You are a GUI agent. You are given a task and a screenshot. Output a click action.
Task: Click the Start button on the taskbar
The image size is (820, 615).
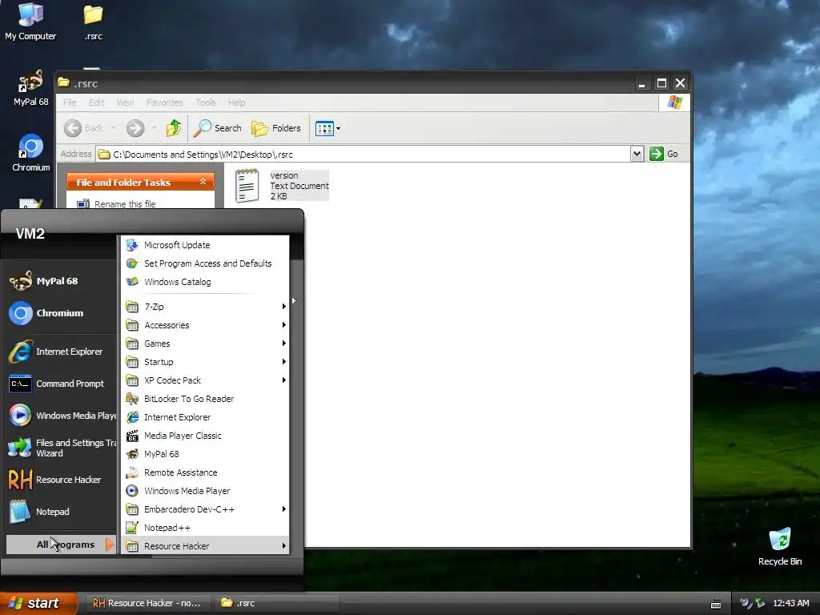click(37, 603)
